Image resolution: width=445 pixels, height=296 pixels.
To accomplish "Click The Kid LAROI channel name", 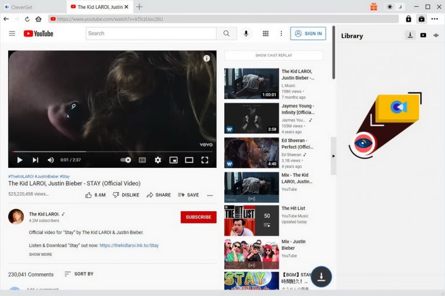I will [44, 214].
